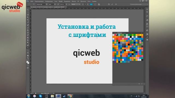Open Steam from the taskbar
The image size is (175, 98).
tap(64, 96)
